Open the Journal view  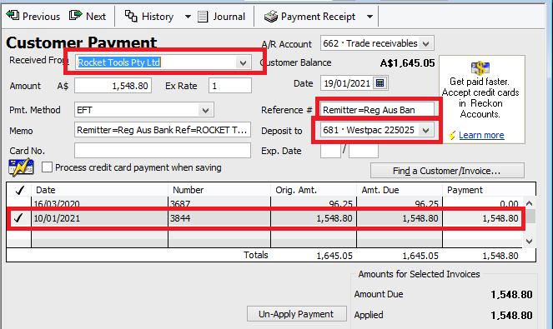coord(222,16)
